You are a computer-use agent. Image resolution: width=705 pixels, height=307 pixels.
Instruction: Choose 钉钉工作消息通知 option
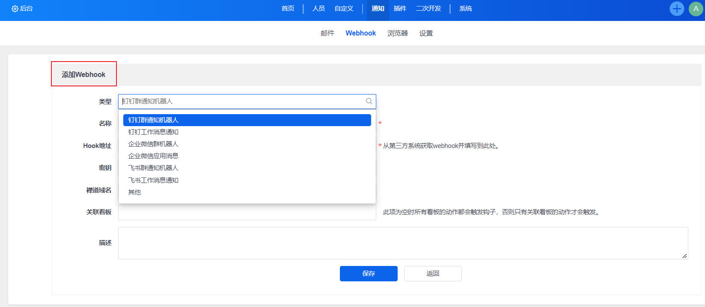tap(153, 132)
